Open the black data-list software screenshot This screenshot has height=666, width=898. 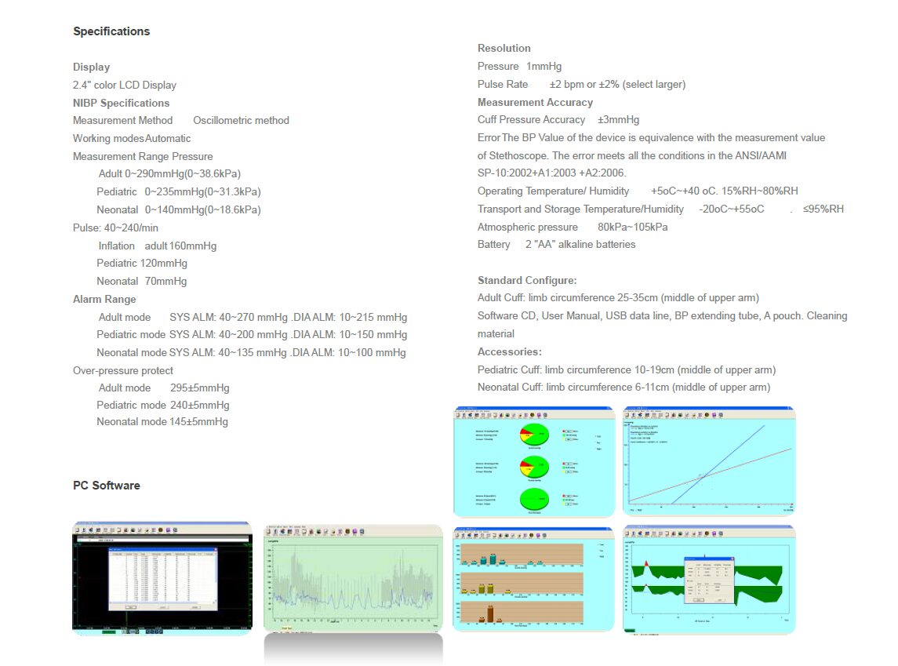(x=162, y=577)
